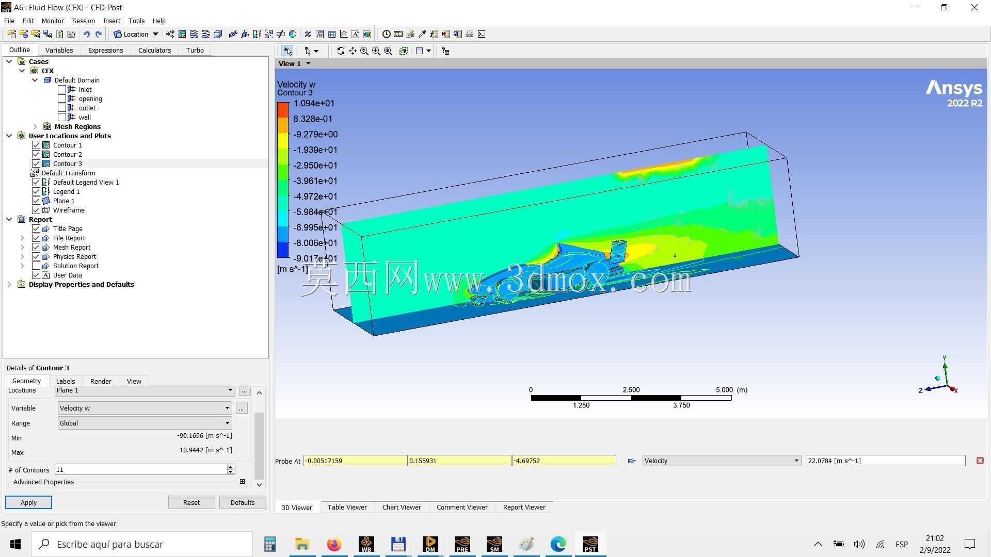Open Firefox from the taskbar
991x557 pixels.
click(334, 544)
